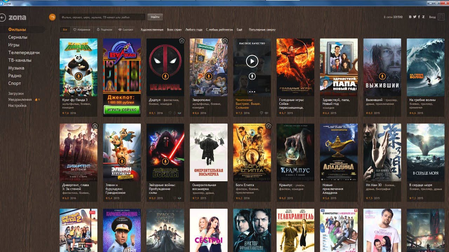Image resolution: width=449 pixels, height=252 pixels.
Task: Open the VKontakte social icon
Action: (x=410, y=17)
